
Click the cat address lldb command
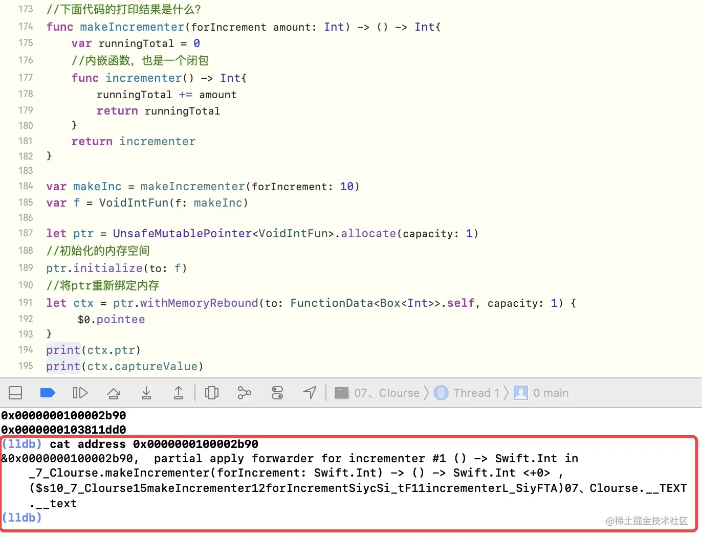154,444
